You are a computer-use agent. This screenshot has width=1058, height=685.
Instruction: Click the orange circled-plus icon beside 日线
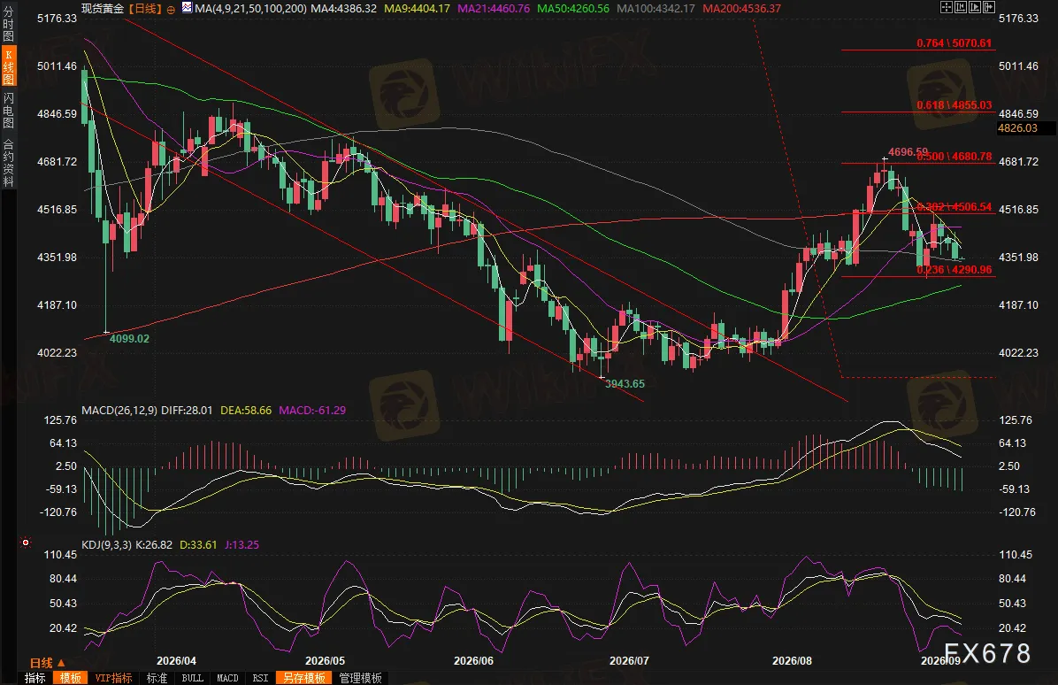click(171, 10)
